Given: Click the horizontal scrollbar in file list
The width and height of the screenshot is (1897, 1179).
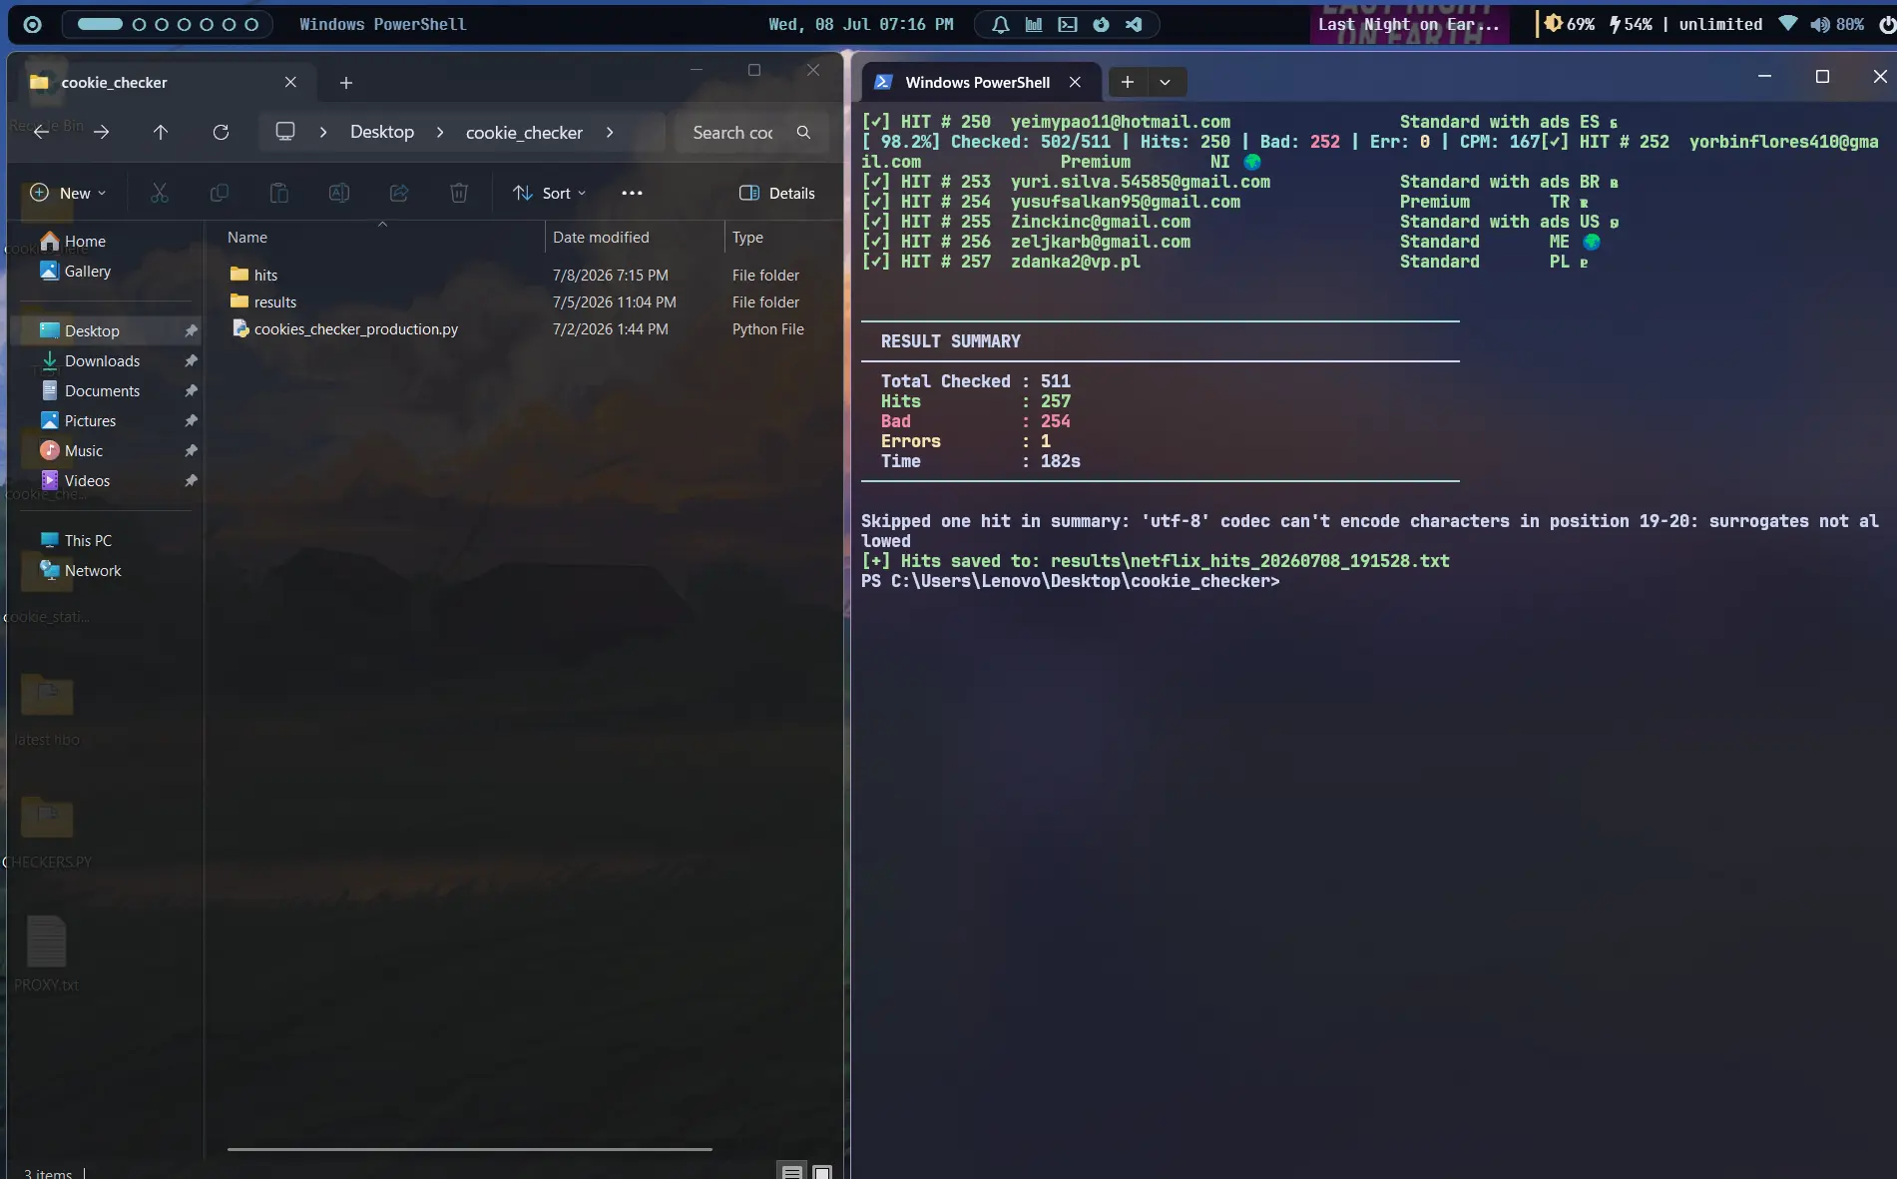Looking at the screenshot, I should tap(470, 1149).
